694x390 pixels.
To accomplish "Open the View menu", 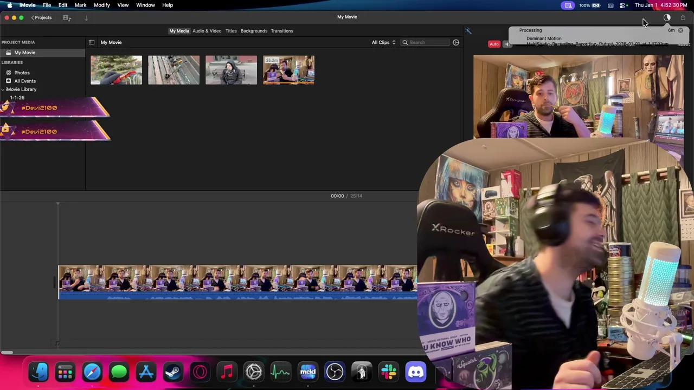I will [x=123, y=5].
